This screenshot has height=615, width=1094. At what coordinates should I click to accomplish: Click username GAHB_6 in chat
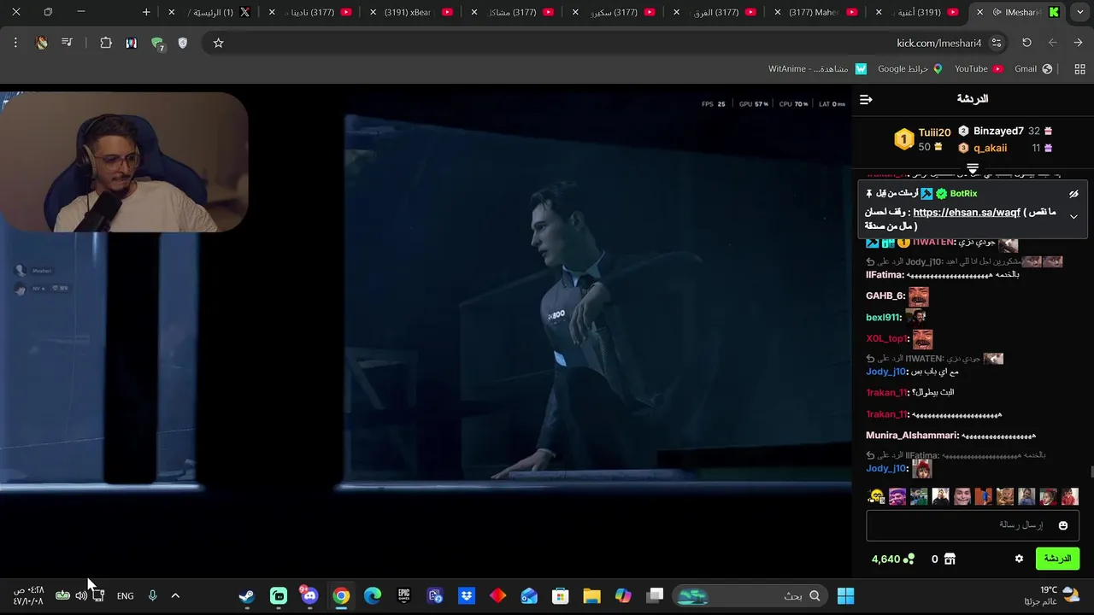pyautogui.click(x=885, y=296)
